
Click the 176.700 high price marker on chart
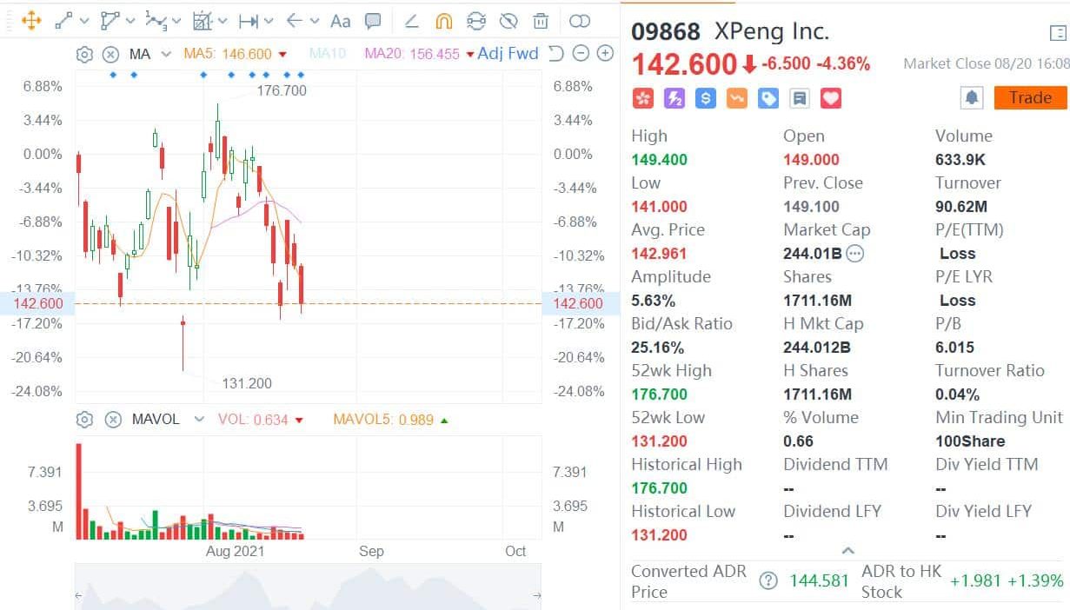tap(282, 90)
